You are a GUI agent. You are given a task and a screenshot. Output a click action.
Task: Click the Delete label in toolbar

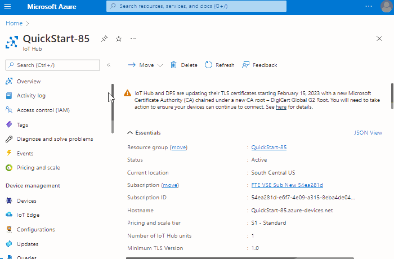189,65
